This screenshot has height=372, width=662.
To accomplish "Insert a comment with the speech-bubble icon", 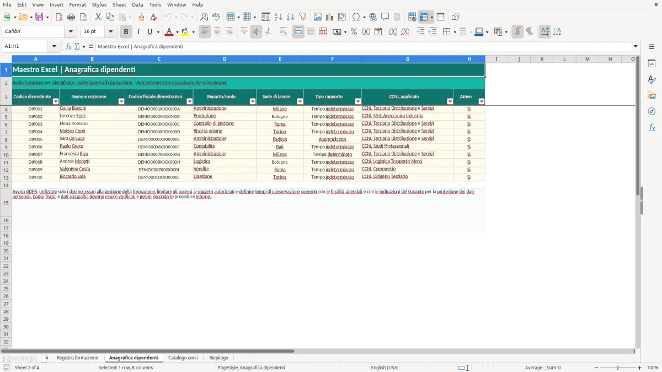I will click(x=385, y=17).
